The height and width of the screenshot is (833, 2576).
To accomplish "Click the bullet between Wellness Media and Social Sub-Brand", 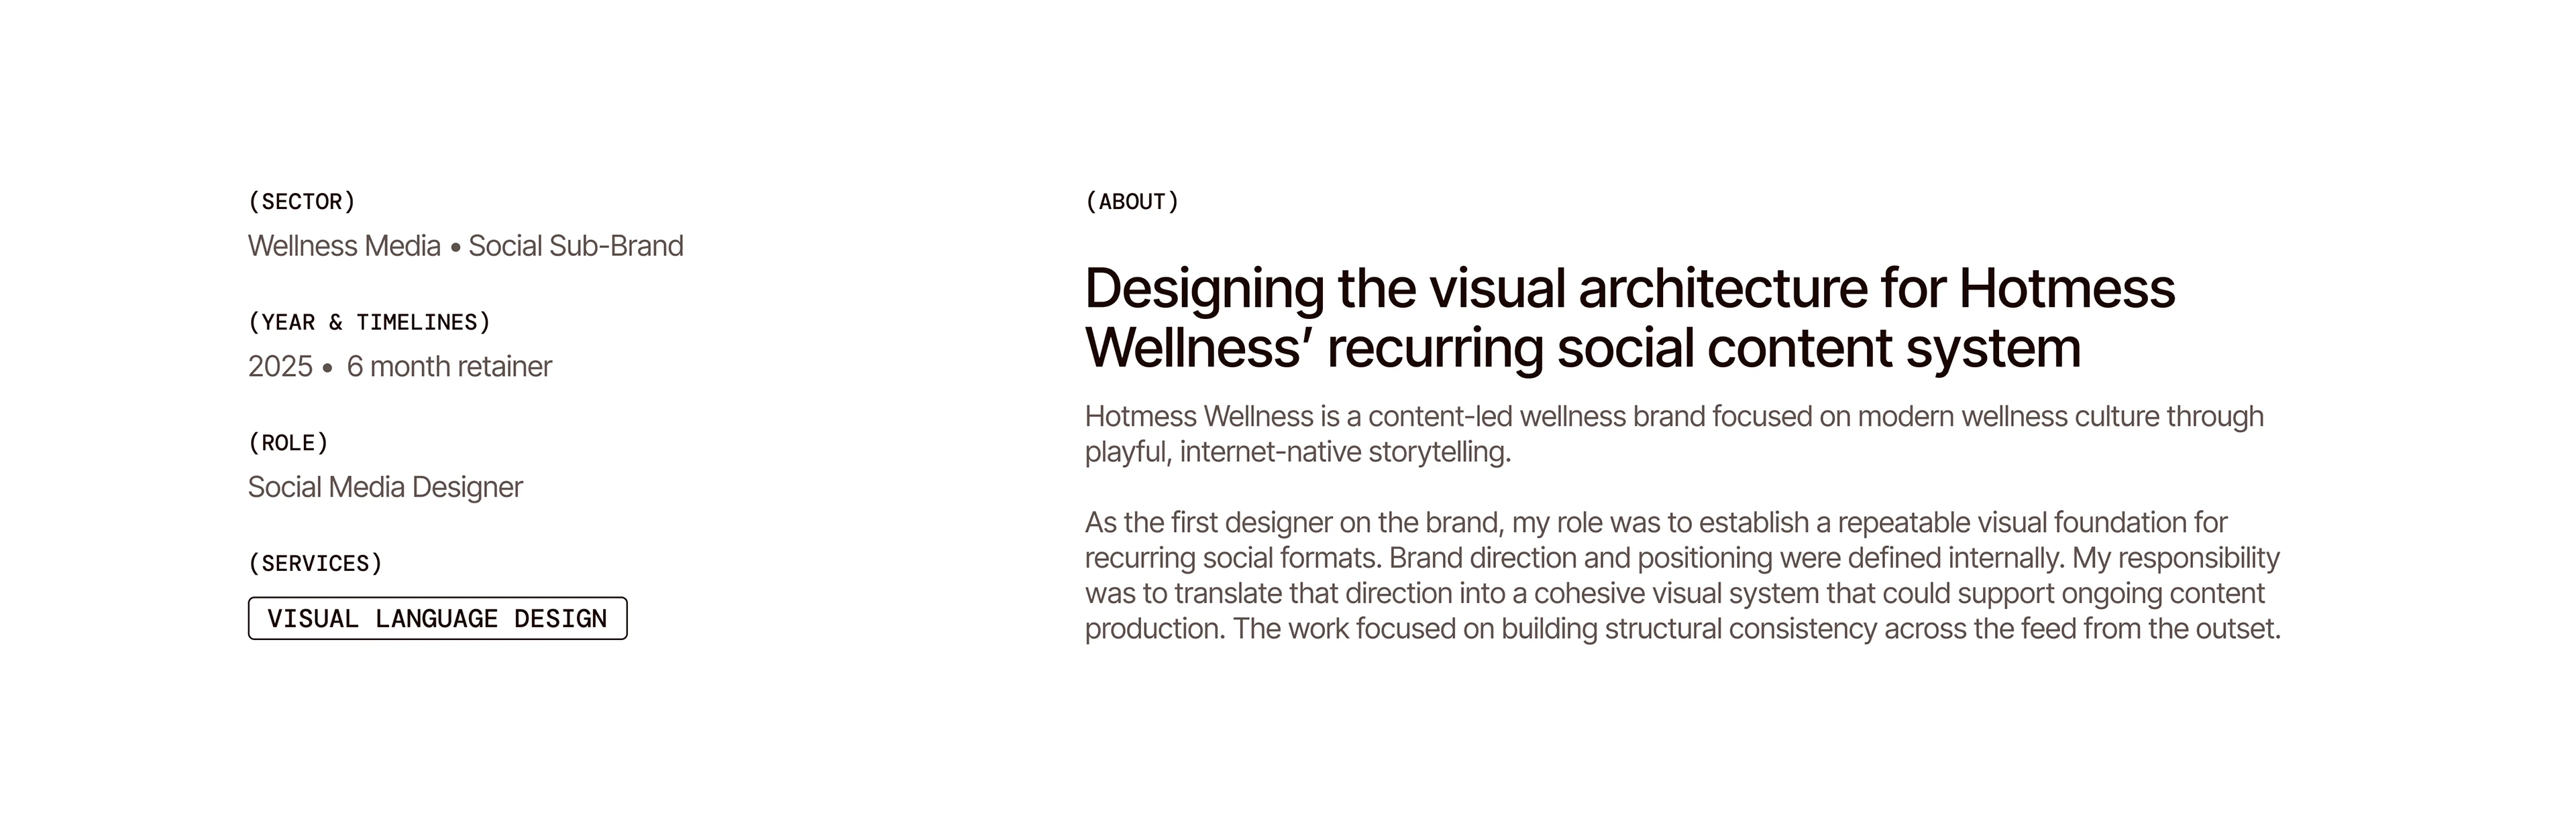I will coord(455,248).
